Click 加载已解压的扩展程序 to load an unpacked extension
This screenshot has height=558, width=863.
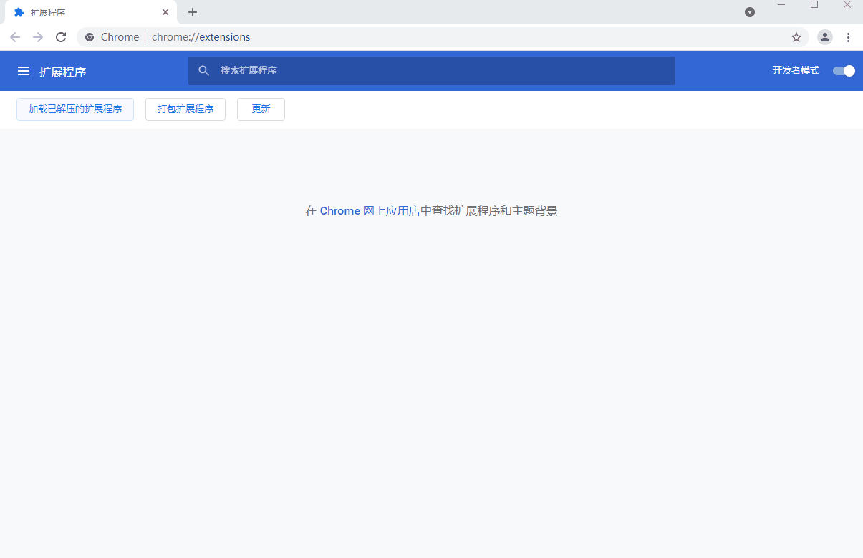point(74,109)
